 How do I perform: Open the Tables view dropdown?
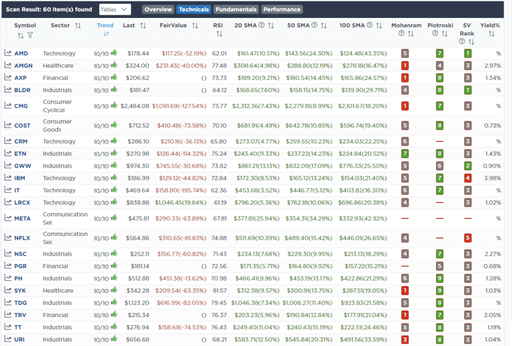tap(115, 9)
